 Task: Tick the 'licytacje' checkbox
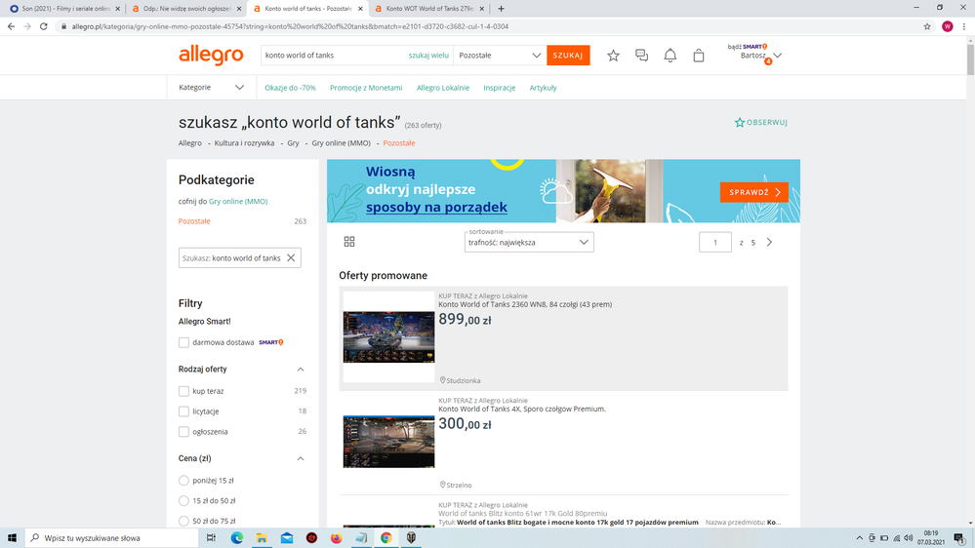click(x=183, y=411)
